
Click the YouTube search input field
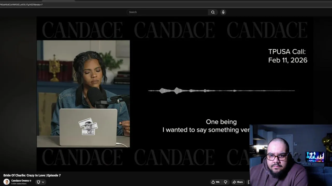167,12
